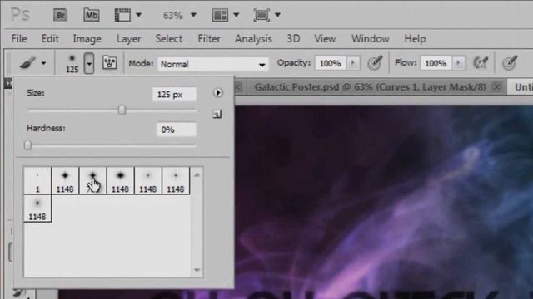The image size is (533, 299).
Task: Select the large blob 1148 brush preset
Action: [x=120, y=181]
